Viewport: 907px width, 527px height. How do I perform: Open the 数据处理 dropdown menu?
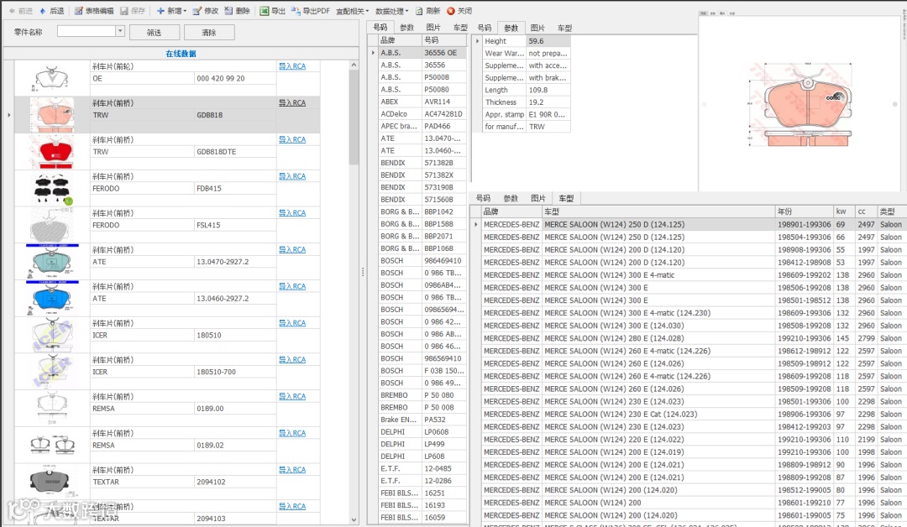[x=391, y=11]
